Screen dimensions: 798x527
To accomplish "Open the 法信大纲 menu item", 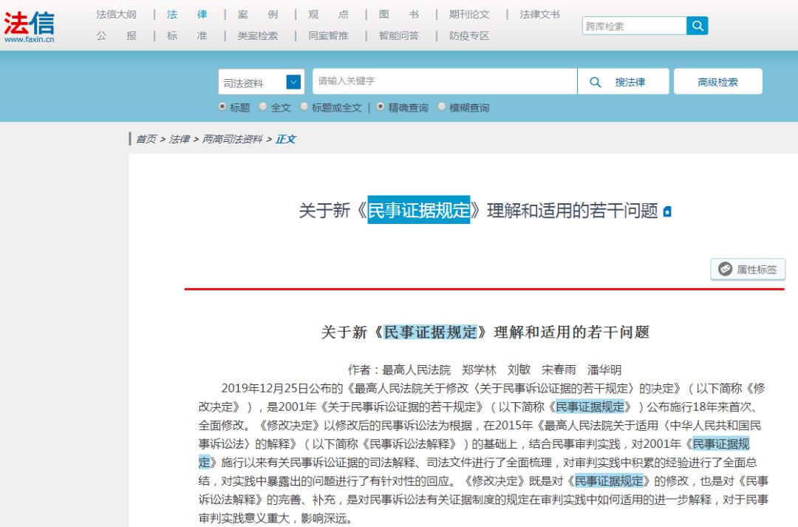I will pos(117,14).
